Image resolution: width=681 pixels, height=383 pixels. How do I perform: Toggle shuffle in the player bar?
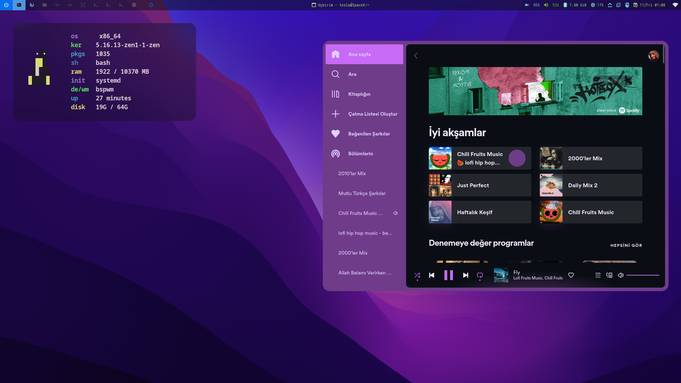pyautogui.click(x=417, y=275)
